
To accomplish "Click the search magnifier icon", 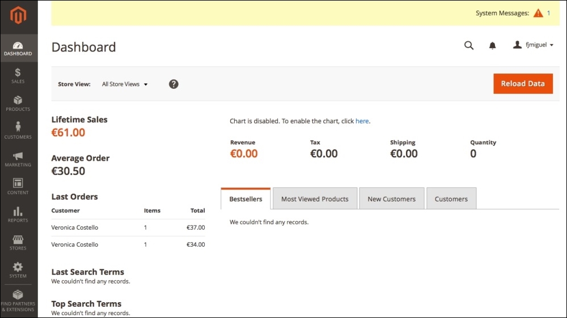I will tap(469, 45).
